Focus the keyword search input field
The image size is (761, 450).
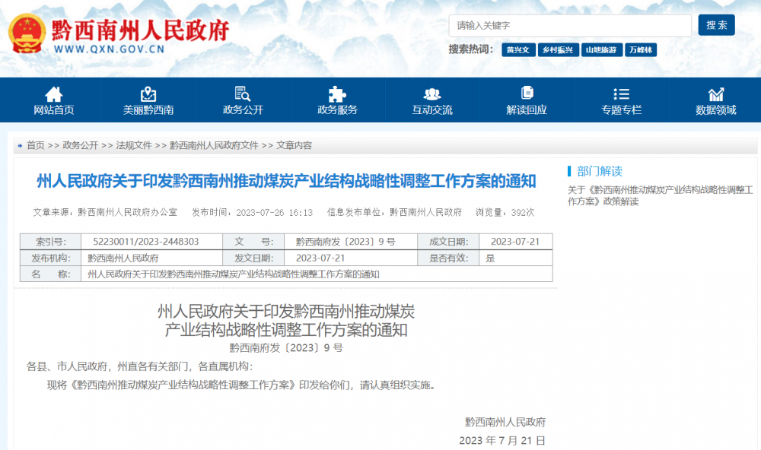pos(569,26)
